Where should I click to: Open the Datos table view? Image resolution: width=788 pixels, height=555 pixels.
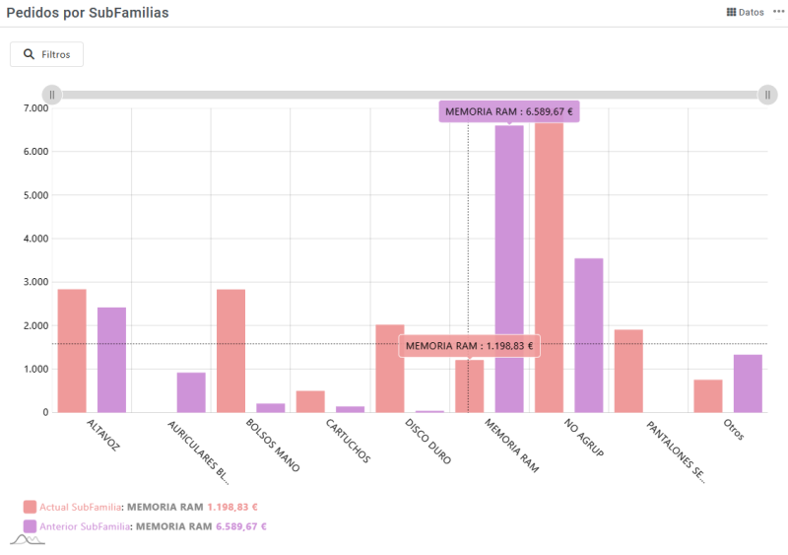[x=745, y=13]
